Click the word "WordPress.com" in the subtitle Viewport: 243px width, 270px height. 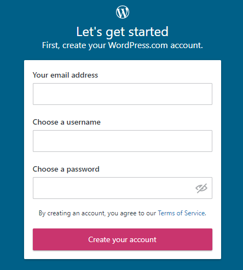[138, 45]
